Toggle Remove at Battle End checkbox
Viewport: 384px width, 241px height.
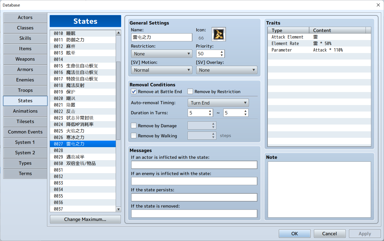click(x=134, y=92)
